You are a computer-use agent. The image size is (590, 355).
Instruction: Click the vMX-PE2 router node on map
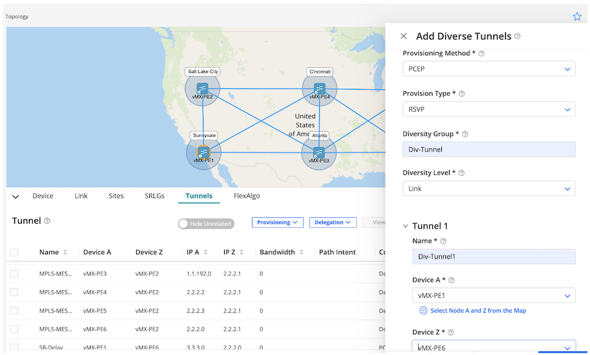coord(202,89)
